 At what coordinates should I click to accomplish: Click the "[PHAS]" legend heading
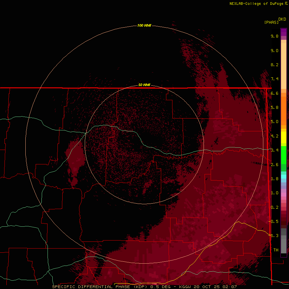tap(271, 22)
